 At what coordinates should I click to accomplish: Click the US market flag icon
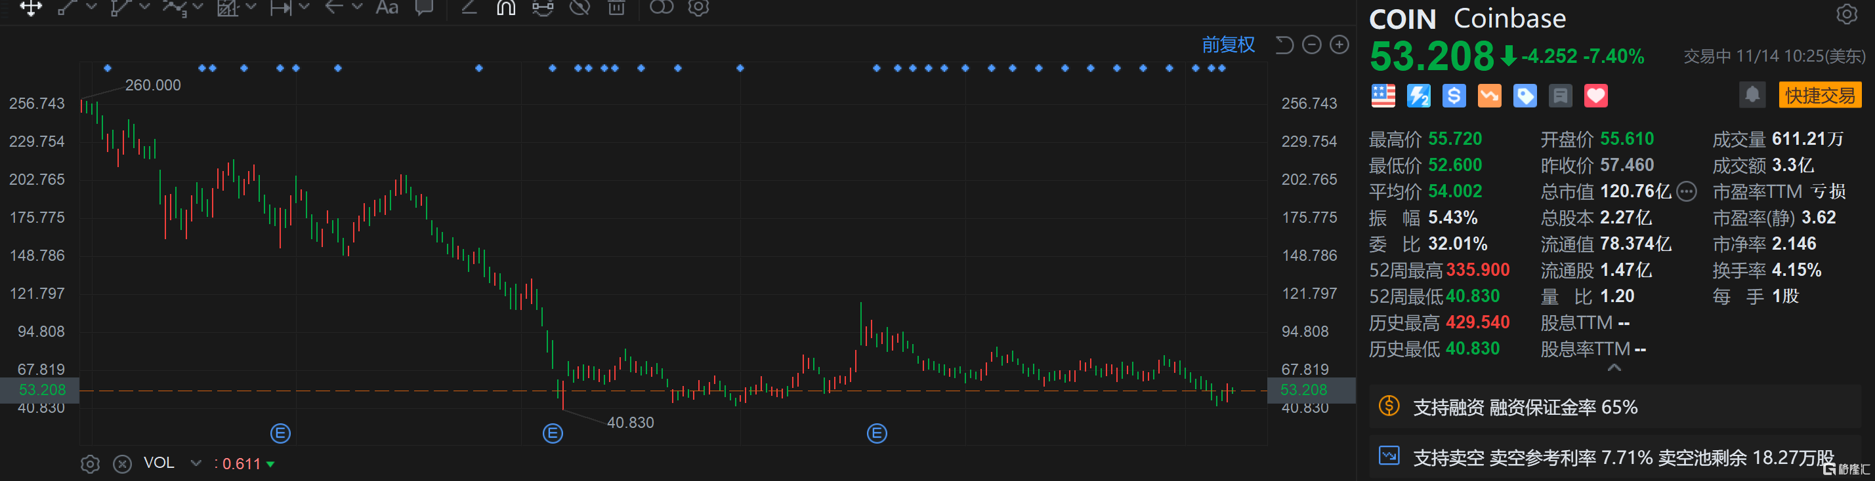click(1383, 96)
